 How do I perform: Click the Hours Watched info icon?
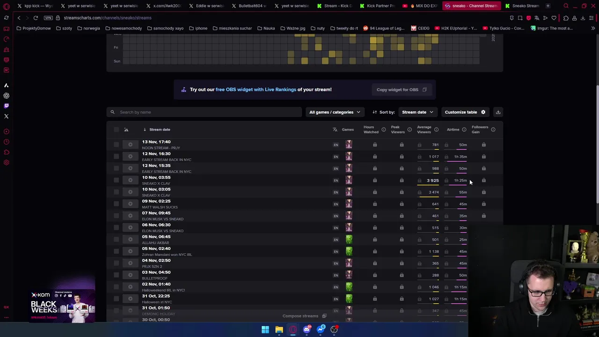click(x=383, y=130)
